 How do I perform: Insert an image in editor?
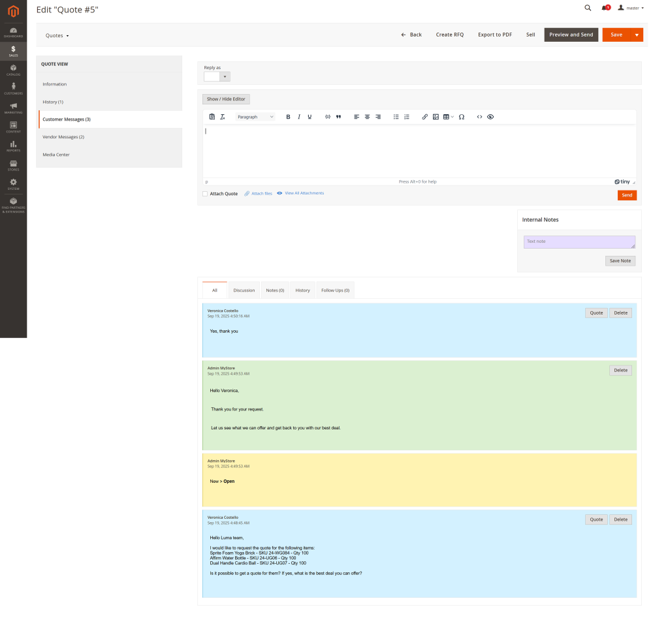(436, 117)
